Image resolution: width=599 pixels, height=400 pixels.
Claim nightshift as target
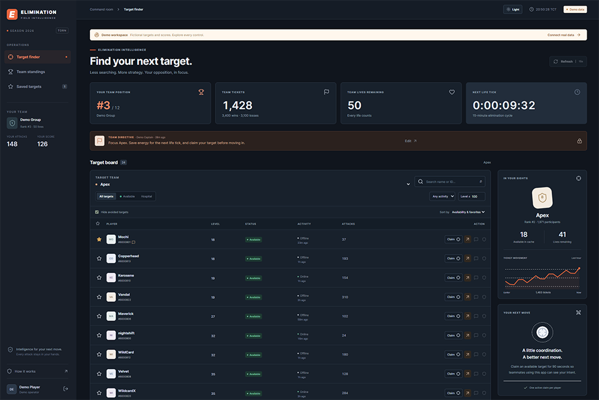(454, 335)
